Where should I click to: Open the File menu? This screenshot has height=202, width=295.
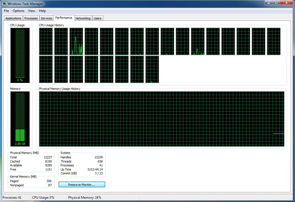click(6, 11)
